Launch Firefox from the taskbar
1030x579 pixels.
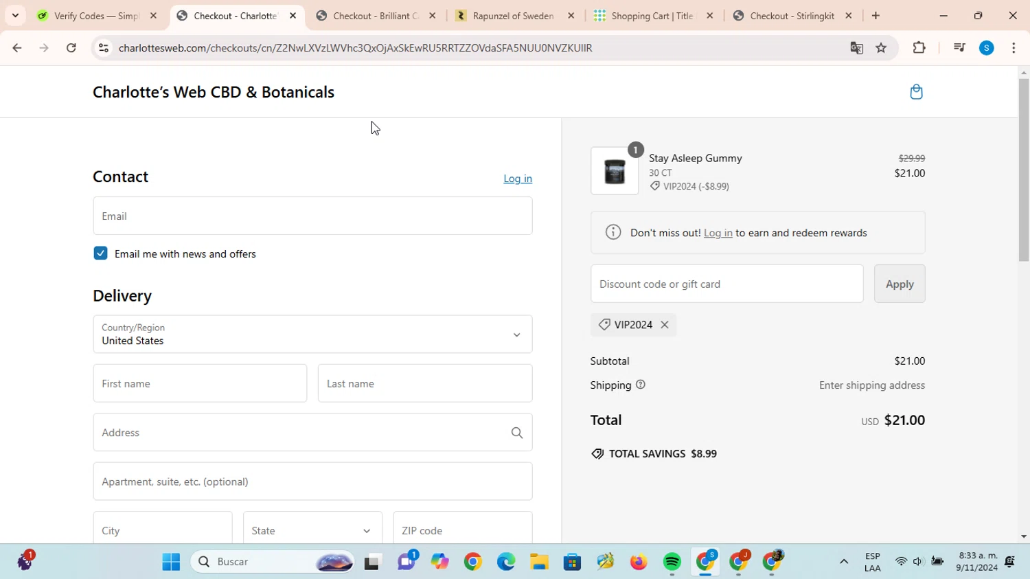click(x=639, y=562)
